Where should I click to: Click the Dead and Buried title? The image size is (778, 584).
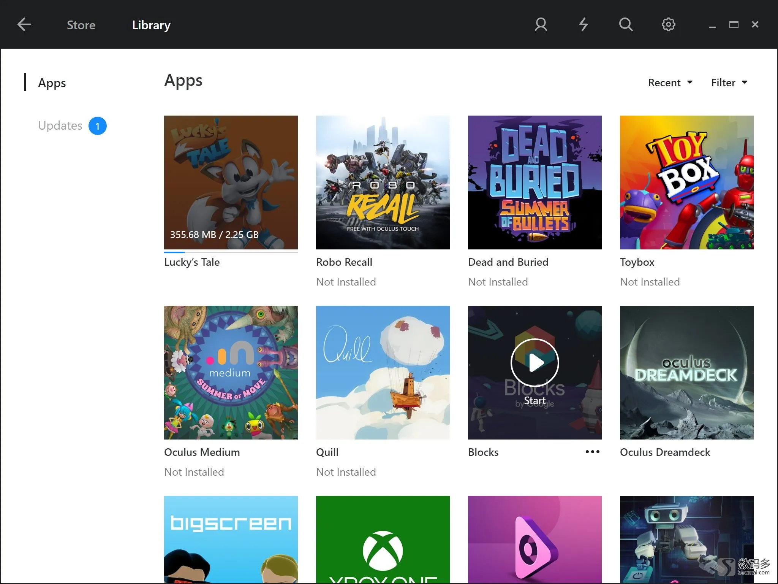coord(508,262)
